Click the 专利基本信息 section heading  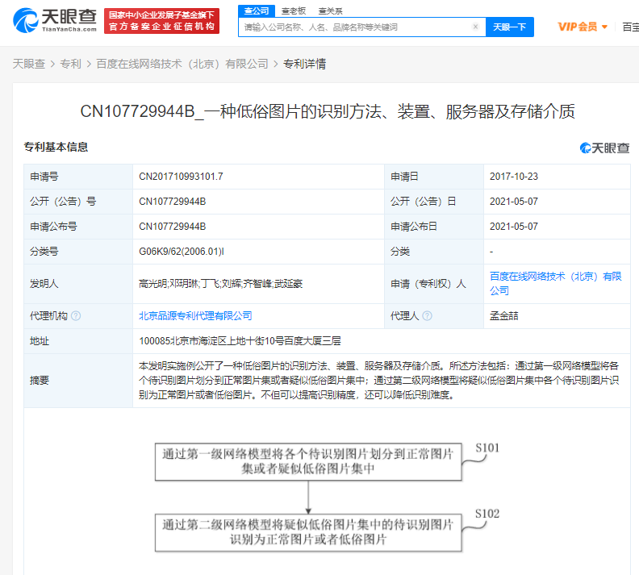[x=56, y=147]
